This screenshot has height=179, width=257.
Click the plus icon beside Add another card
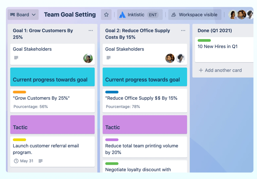tap(201, 70)
